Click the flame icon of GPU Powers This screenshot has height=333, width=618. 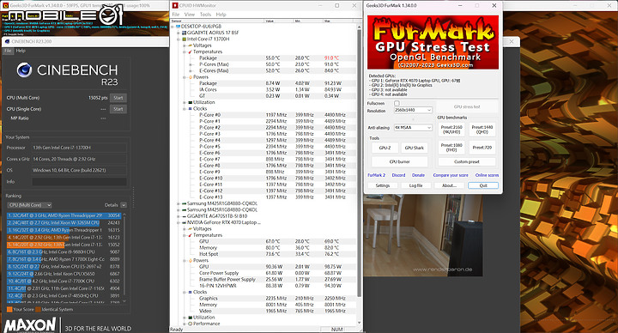[x=190, y=260]
